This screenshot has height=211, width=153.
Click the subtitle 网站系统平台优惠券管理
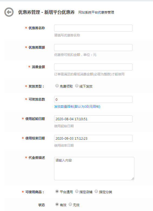96,12
